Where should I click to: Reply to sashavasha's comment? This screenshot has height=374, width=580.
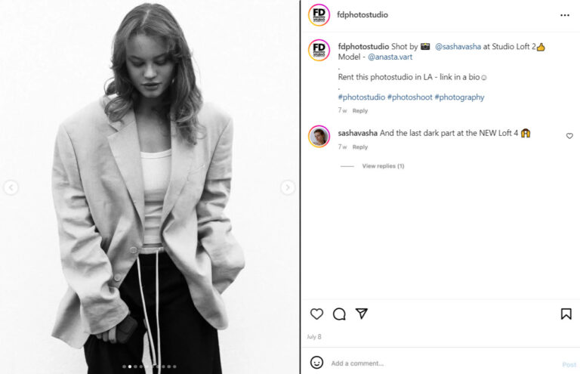point(360,147)
